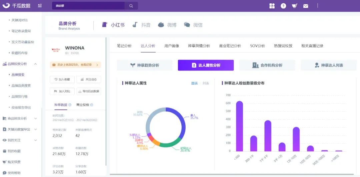The width and height of the screenshot is (360, 177).
Task: Open sidebar item 发文互动量监控
Action: click(x=23, y=42)
